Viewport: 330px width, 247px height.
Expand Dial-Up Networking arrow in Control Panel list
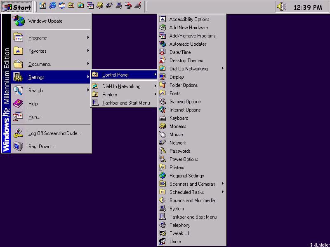click(x=223, y=68)
